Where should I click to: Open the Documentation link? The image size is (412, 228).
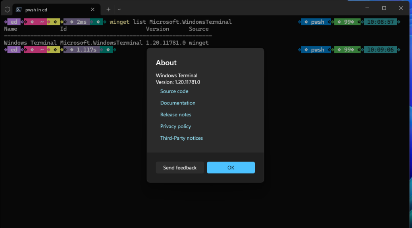(178, 103)
